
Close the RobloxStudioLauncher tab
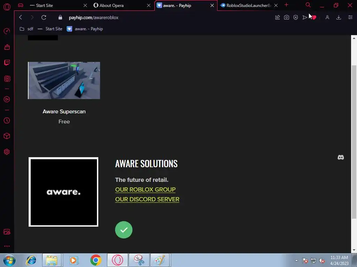point(276,6)
